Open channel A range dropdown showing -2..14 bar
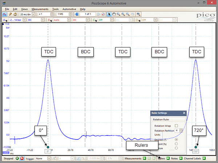Screen dimensions: 218x163 point(24,20)
